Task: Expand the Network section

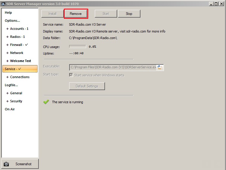Action: tap(7, 53)
